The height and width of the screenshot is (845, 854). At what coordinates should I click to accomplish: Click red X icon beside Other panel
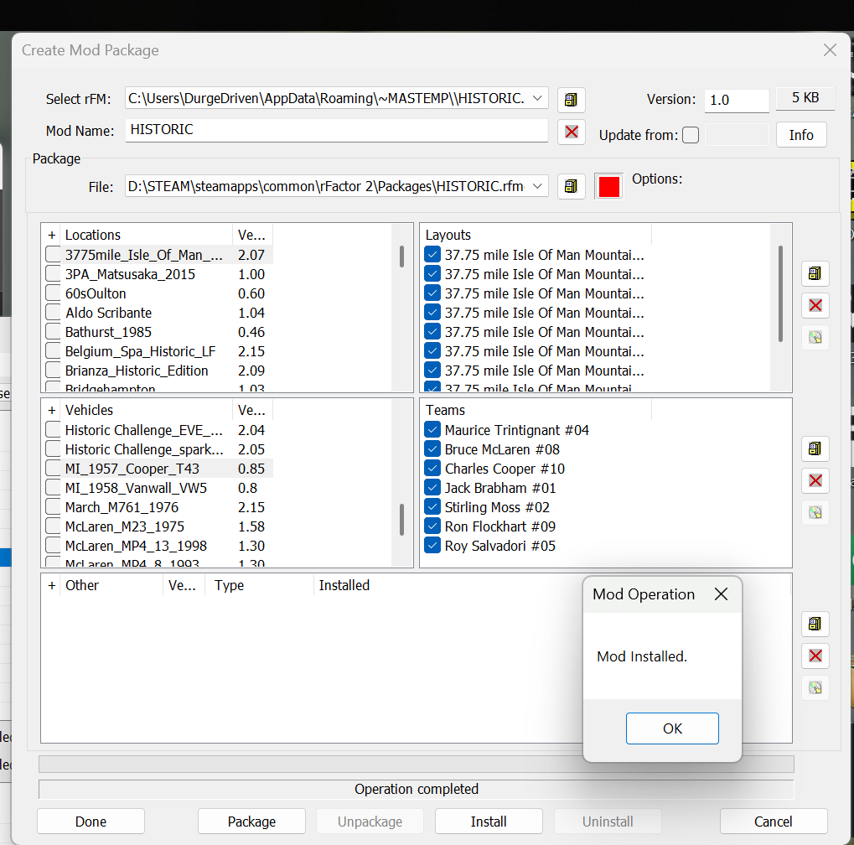(x=815, y=656)
